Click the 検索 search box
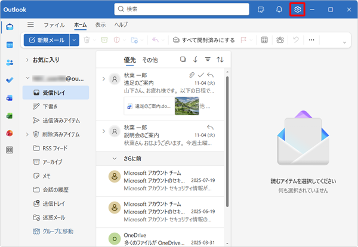 (x=182, y=9)
